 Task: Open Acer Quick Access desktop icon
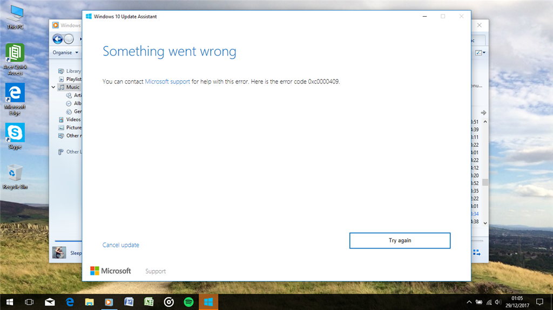[x=15, y=59]
